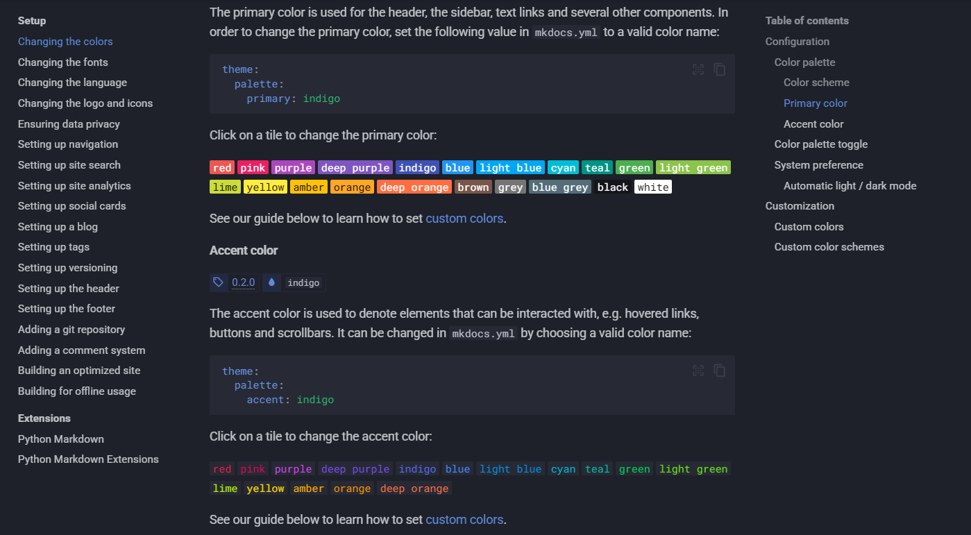Screen dimensions: 971x535
Task: Set the accent color to amber
Action: [x=309, y=489]
